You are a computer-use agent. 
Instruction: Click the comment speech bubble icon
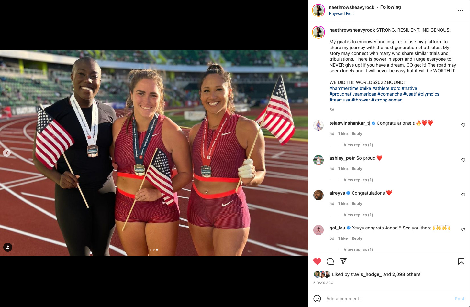[x=330, y=261]
